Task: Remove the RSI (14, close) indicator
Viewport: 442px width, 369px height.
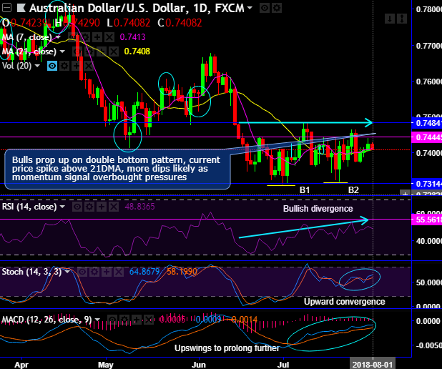Action: (114, 207)
